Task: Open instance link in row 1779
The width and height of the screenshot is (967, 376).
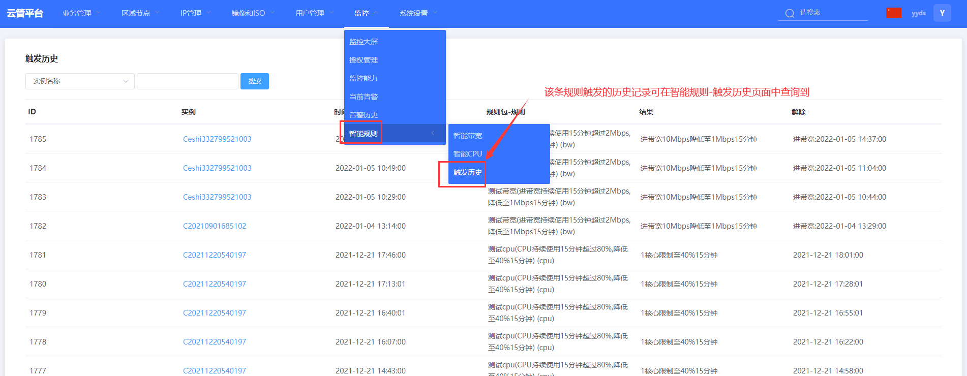Action: pos(215,313)
